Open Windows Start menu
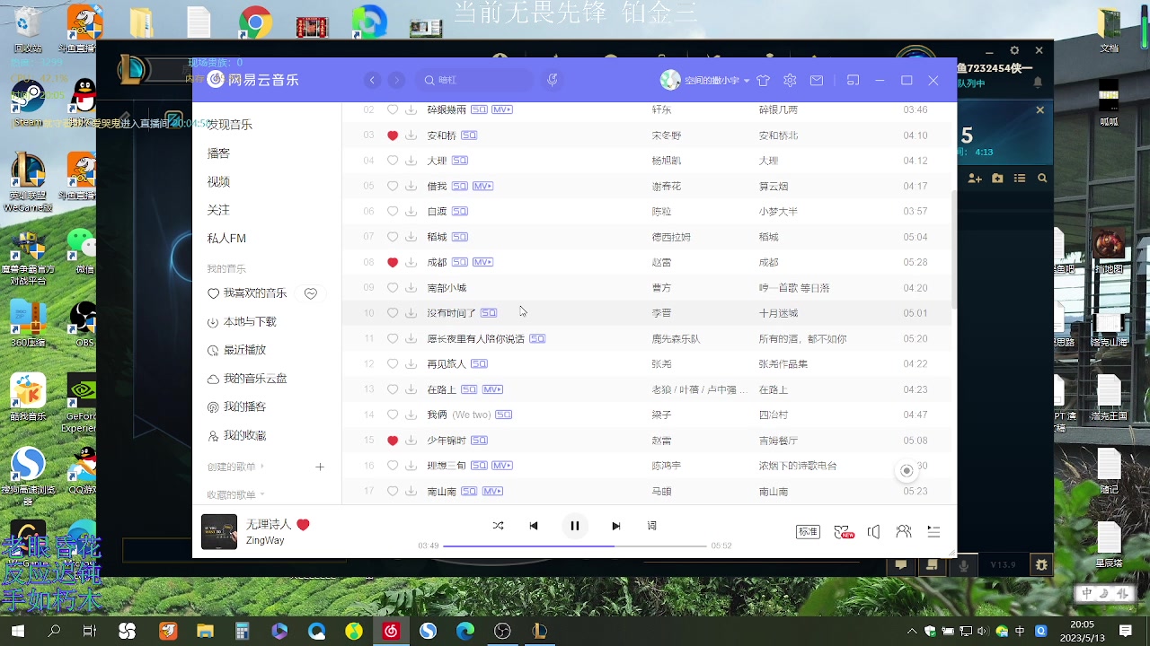Image resolution: width=1150 pixels, height=646 pixels. coord(18,632)
